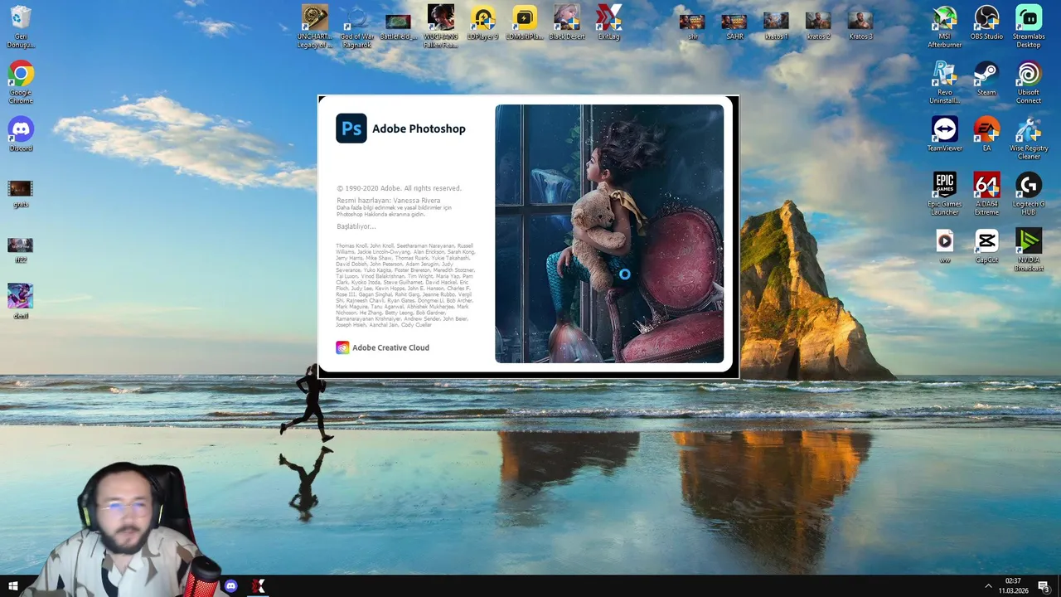Image resolution: width=1061 pixels, height=597 pixels.
Task: Select the AIDA64 Extreme desktop icon
Action: pos(986,185)
